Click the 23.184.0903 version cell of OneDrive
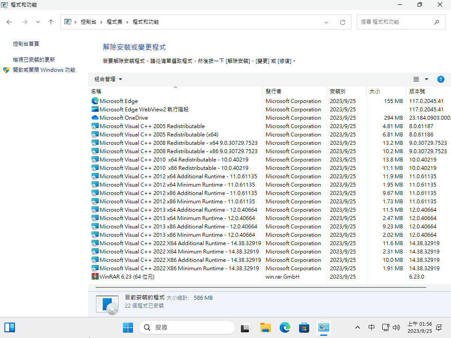The width and height of the screenshot is (451, 338). (x=430, y=118)
